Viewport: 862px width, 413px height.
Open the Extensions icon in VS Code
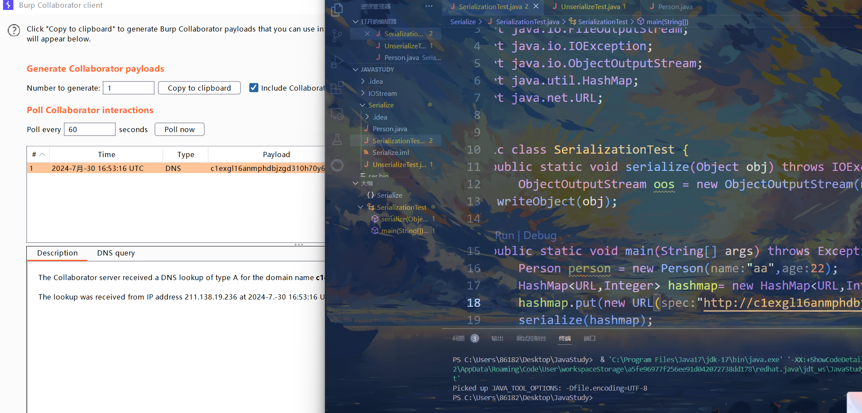(x=337, y=88)
